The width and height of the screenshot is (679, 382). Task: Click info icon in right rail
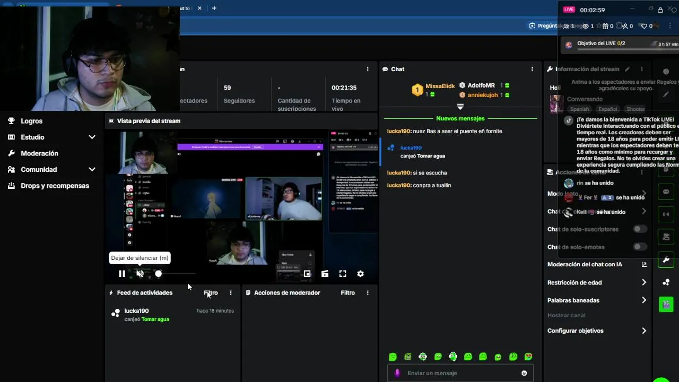point(666,72)
